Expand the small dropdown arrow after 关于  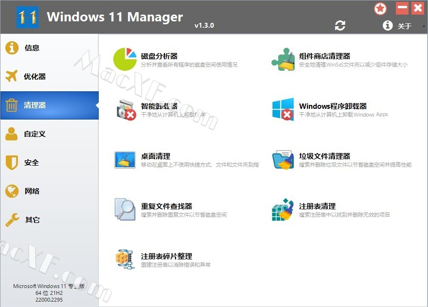coord(423,26)
